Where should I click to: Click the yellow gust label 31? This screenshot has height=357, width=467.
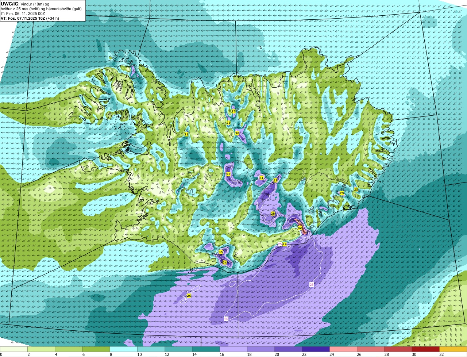pos(262,178)
